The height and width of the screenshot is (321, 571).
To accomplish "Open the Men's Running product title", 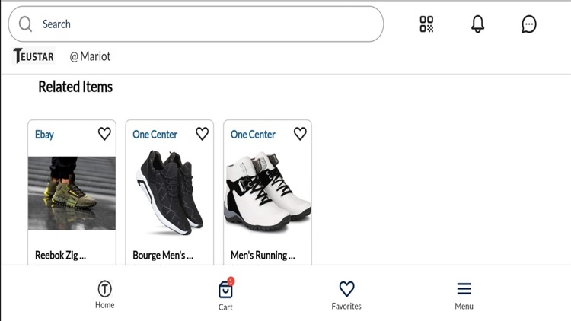I will [x=263, y=255].
